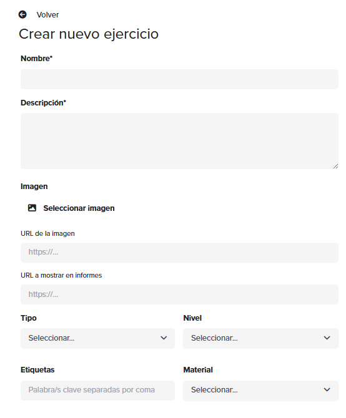The height and width of the screenshot is (418, 346).
Task: Open the Nivel select box
Action: coord(260,338)
